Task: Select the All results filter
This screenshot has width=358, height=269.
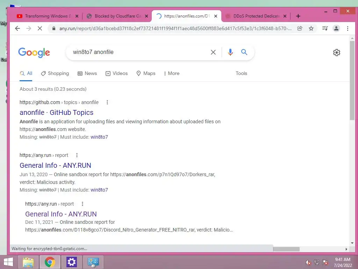Action: (26, 74)
